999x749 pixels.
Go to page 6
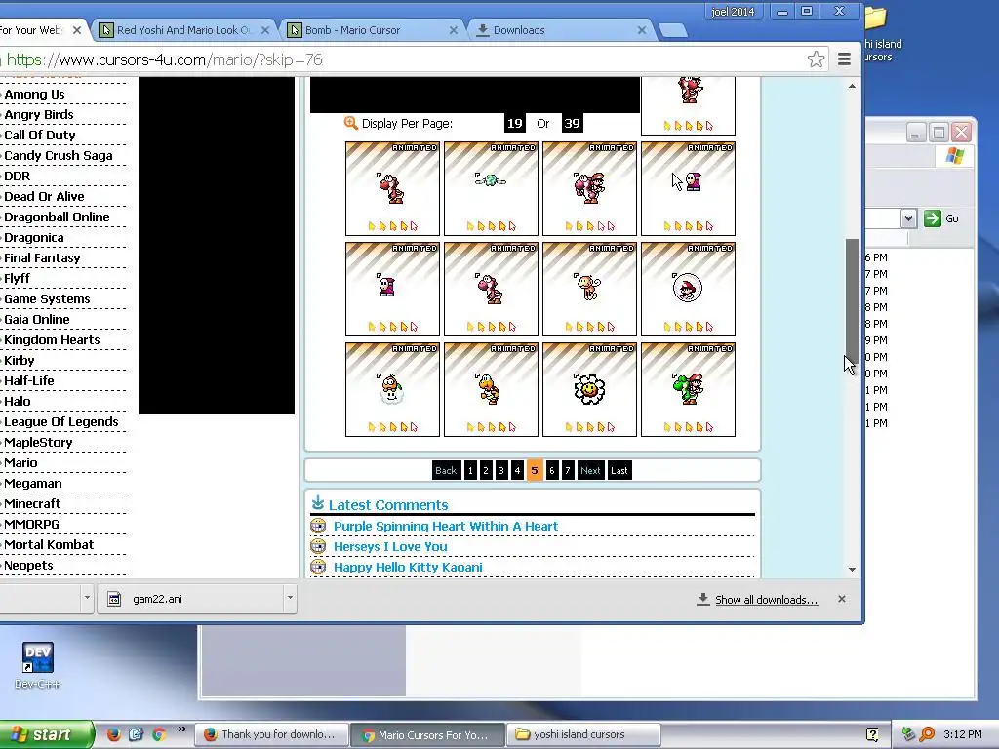[552, 470]
